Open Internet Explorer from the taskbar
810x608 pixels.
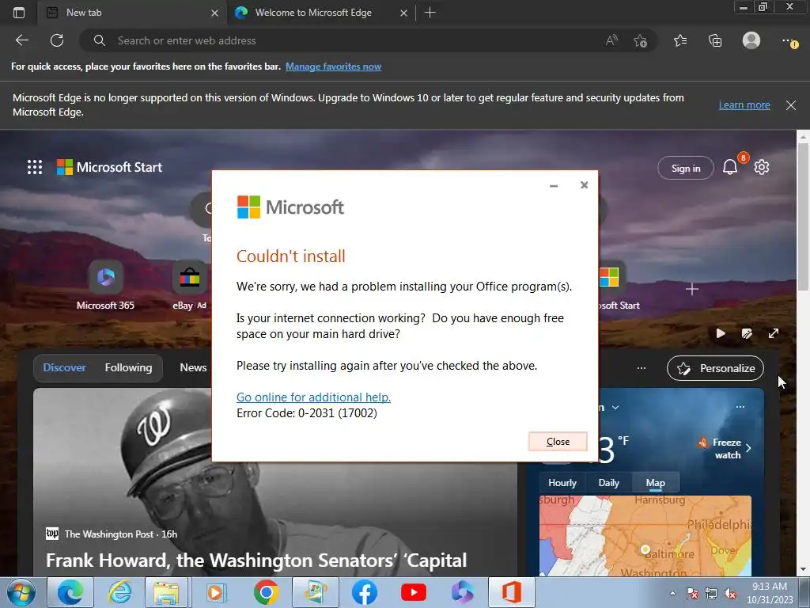coord(119,592)
